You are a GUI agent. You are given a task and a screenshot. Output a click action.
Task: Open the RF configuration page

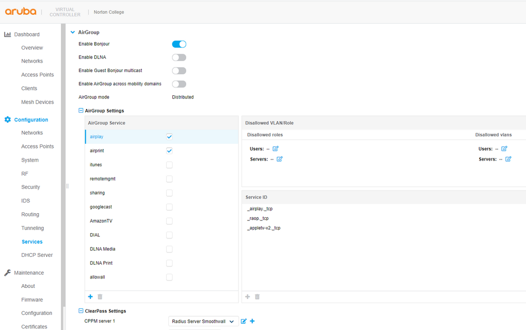[25, 174]
